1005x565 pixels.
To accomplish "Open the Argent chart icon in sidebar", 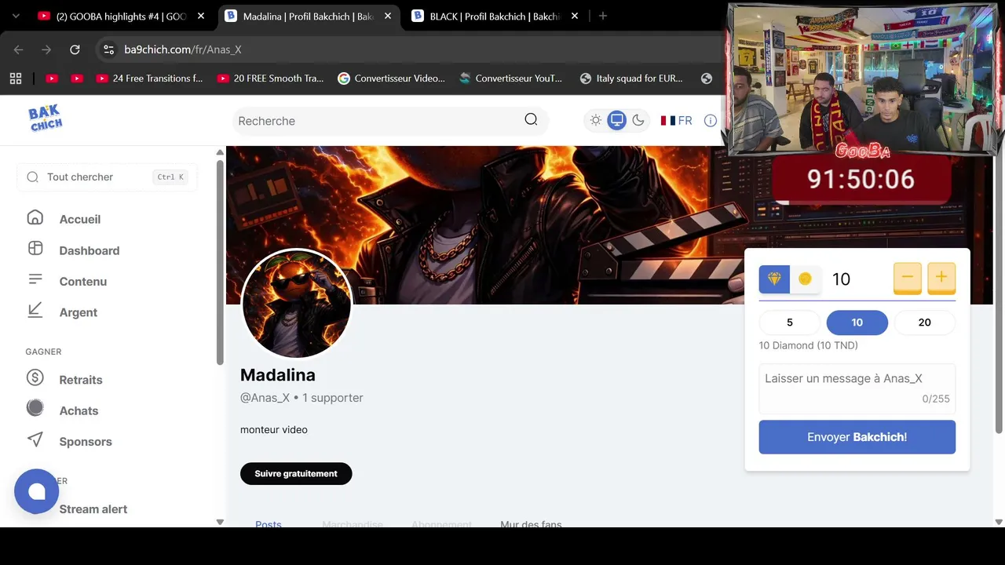I will point(35,311).
